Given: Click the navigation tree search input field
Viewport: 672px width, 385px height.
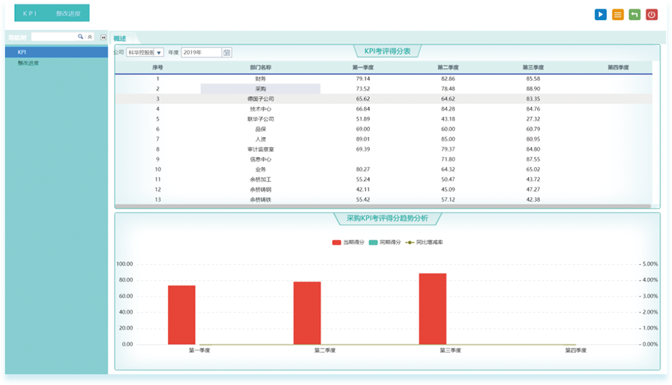Looking at the screenshot, I should [54, 36].
